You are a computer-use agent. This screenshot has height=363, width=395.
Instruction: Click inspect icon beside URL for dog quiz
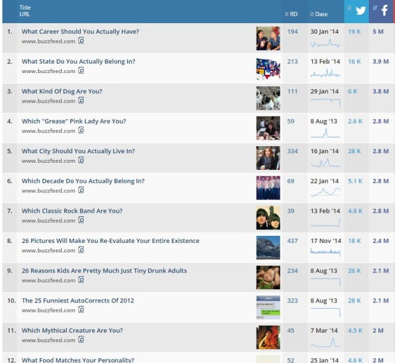click(x=81, y=101)
